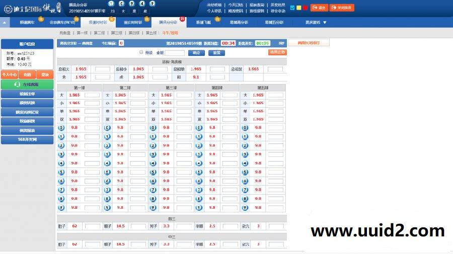Screen dimensions: 453x254
Task: Click ball 4 icon under 第二球
Action: (107, 163)
